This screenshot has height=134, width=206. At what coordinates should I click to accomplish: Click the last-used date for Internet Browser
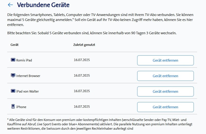click(x=82, y=76)
